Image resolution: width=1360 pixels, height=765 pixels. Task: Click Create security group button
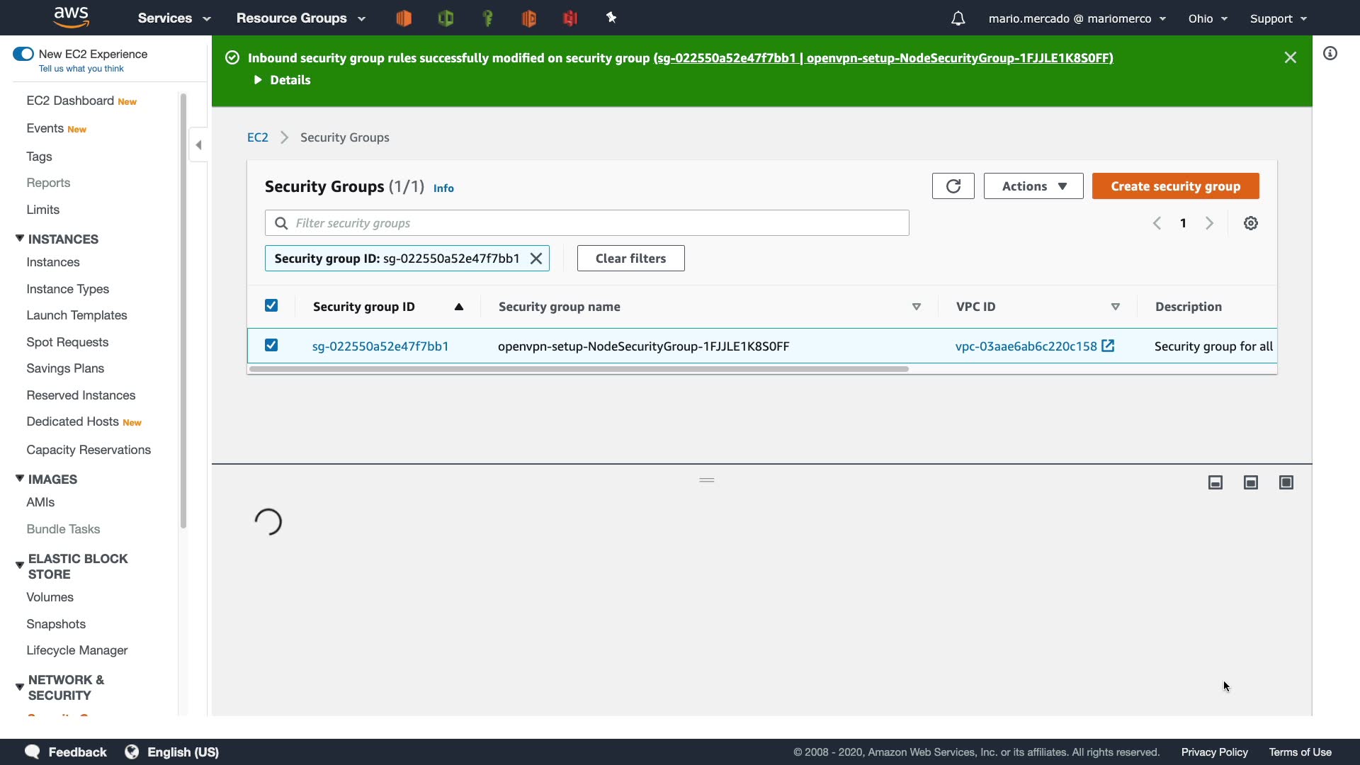click(x=1175, y=186)
